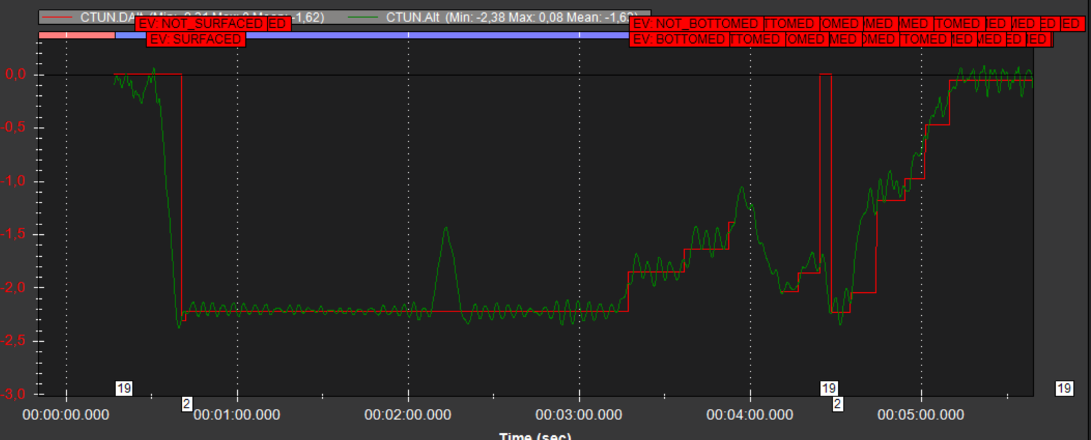
Task: Click the 00:05:00.000 time axis label
Action: click(x=921, y=415)
